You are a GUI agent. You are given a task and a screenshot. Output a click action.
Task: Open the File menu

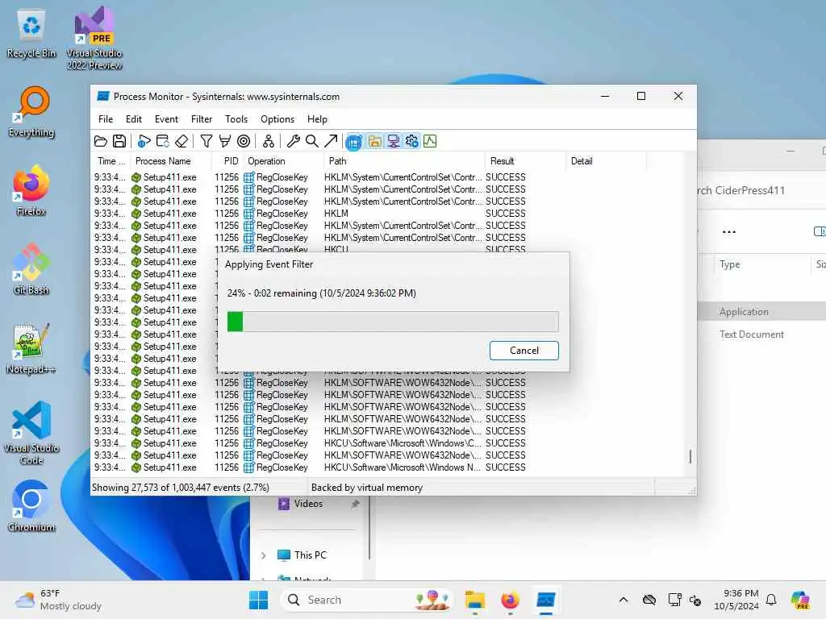[x=106, y=119]
